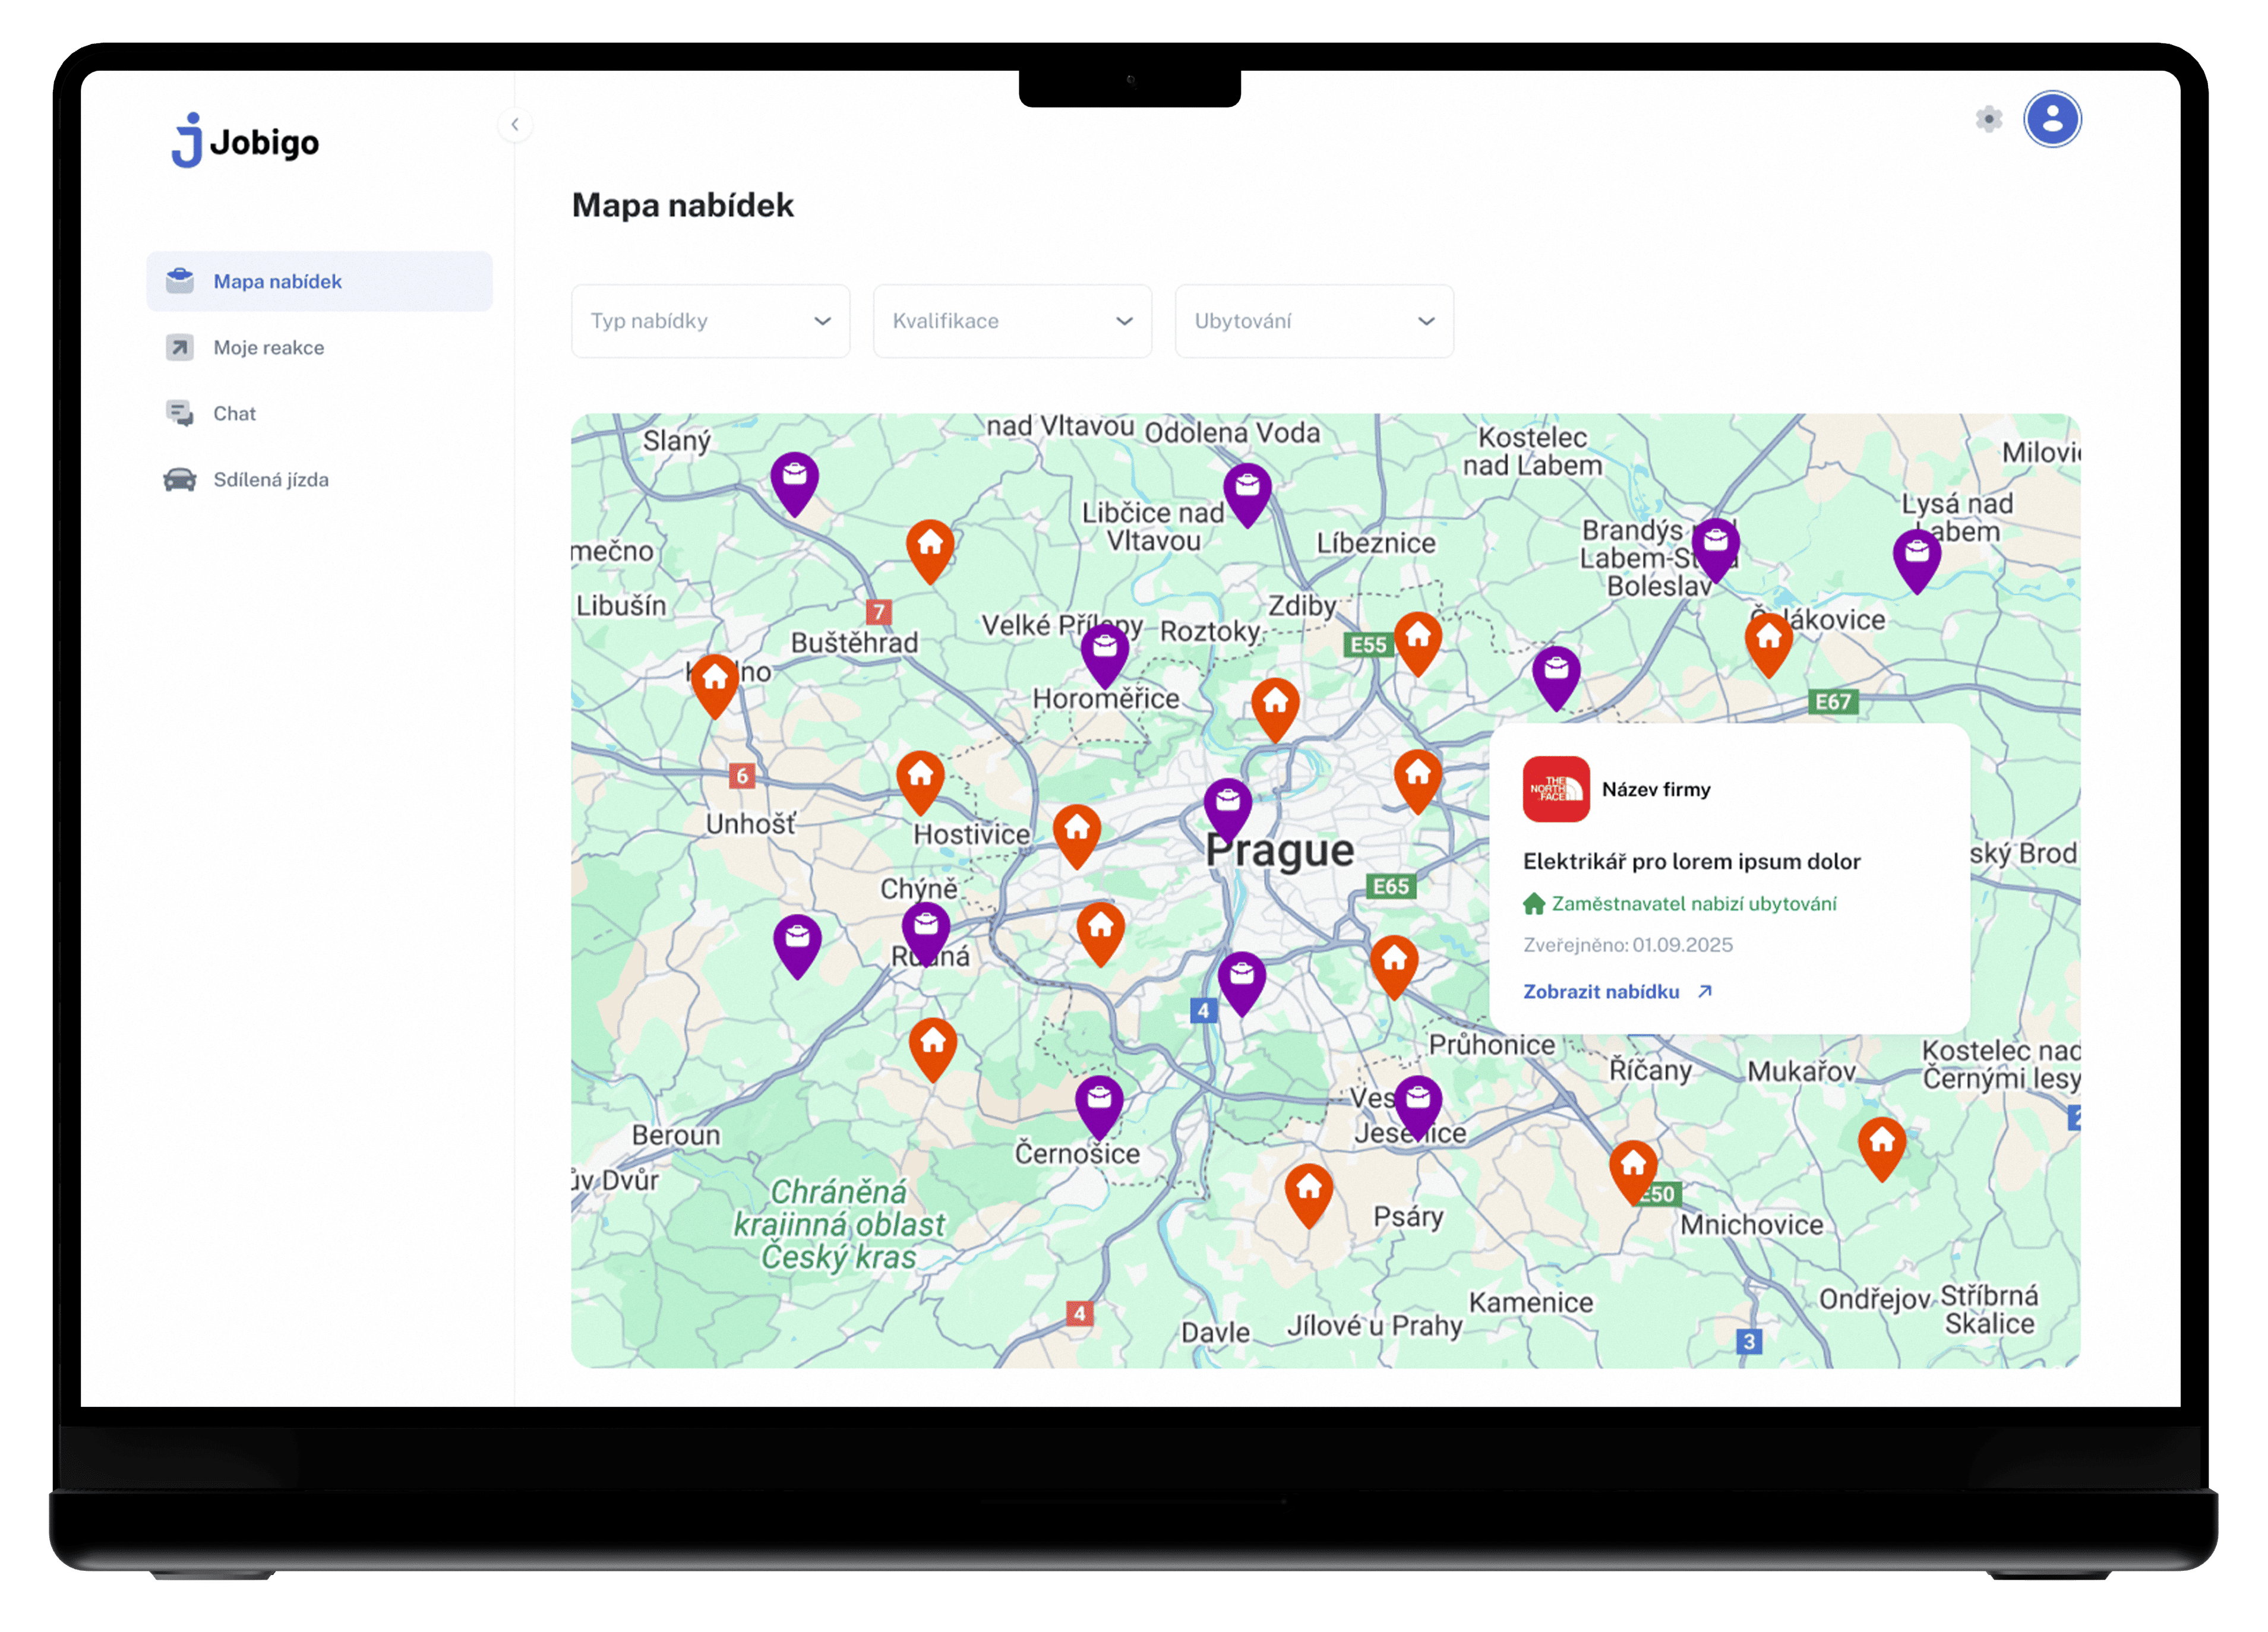
Task: Open the Ubytování filter dropdown
Action: (1314, 321)
